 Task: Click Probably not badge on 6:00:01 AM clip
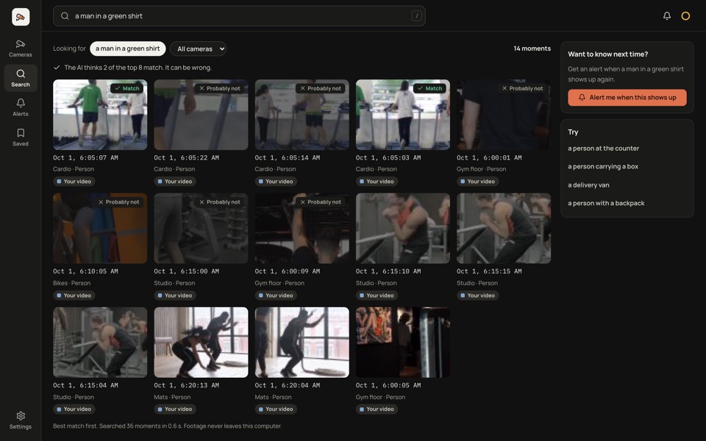522,88
